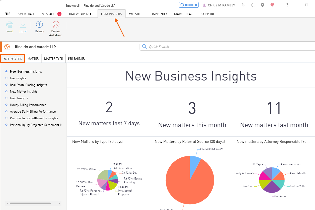Click the 'New matters last month' tile
Viewport: 315px width, 210px height.
[274, 112]
